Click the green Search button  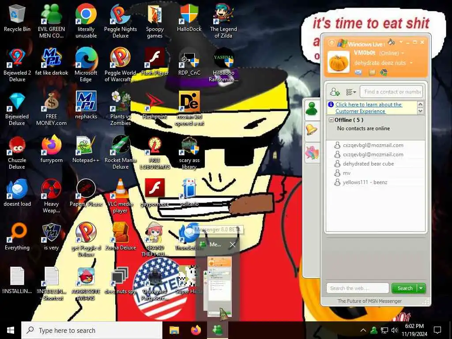(x=405, y=288)
